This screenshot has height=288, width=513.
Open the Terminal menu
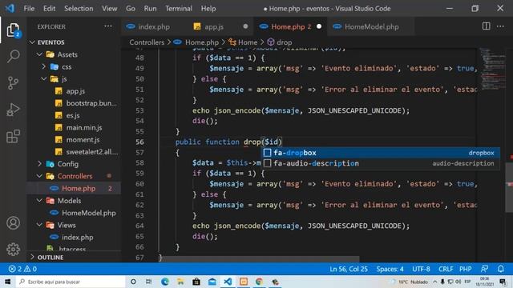click(x=178, y=8)
